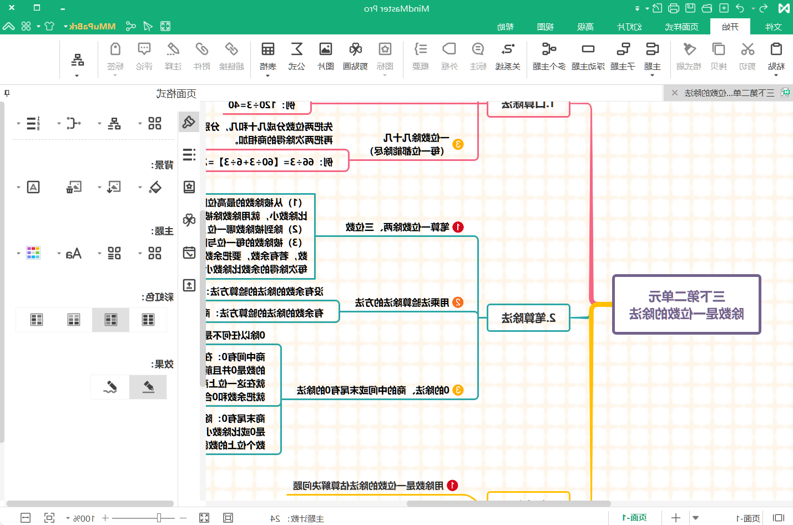The height and width of the screenshot is (525, 793).
Task: Click the 注释 note pencil icon
Action: (x=173, y=49)
